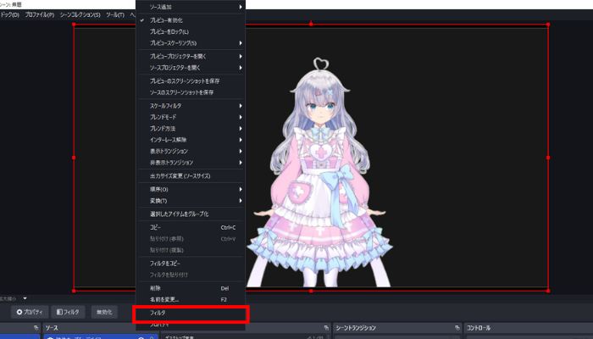Expand ソースプロジェクターを開く submenu

[x=191, y=68]
